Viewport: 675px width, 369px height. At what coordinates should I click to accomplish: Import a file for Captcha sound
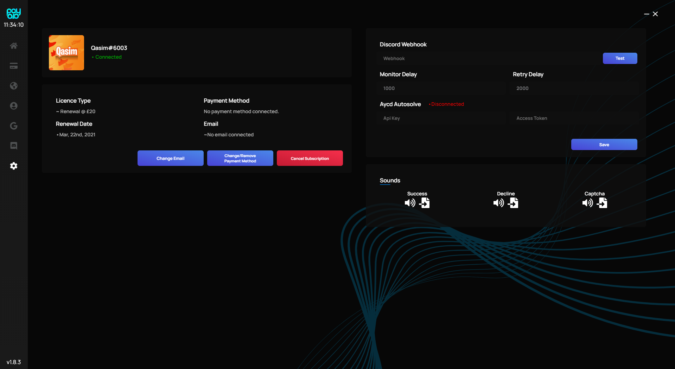602,203
